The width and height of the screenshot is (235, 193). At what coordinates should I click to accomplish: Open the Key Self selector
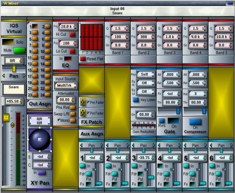pos(145,74)
